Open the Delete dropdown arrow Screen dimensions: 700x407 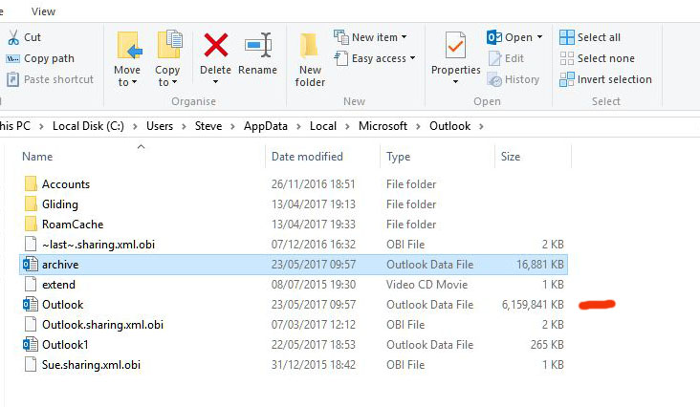click(x=215, y=82)
